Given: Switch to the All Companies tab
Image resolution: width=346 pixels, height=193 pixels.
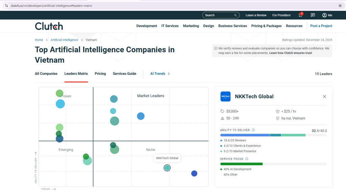Looking at the screenshot, I should 46,74.
